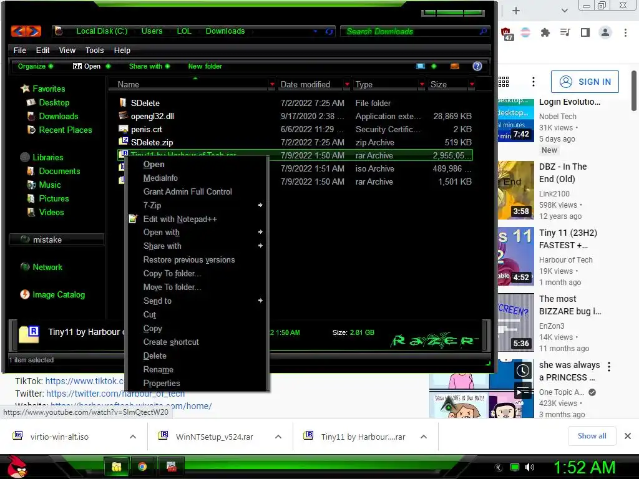Expand the Name column filter arrow
The height and width of the screenshot is (479, 639).
272,84
